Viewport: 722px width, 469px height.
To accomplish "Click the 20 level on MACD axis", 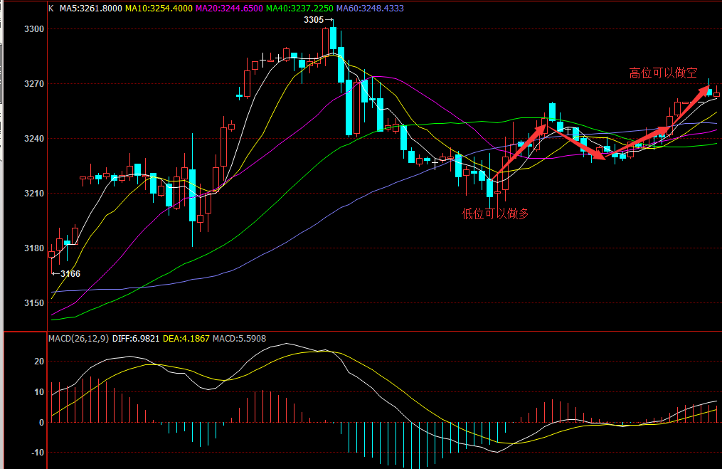I will tap(39, 362).
